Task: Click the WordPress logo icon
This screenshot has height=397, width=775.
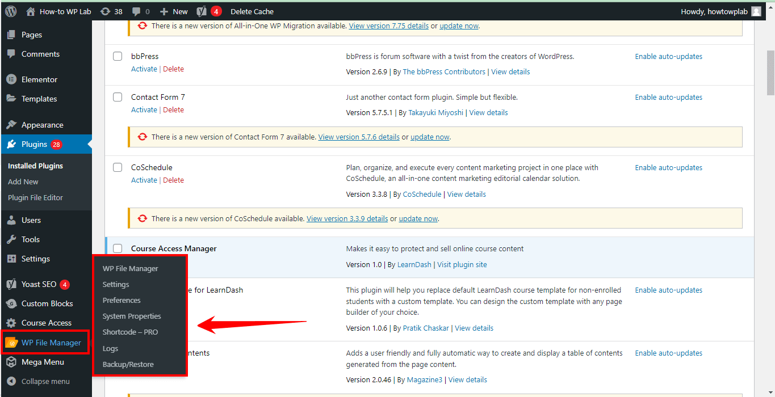Action: pos(11,11)
